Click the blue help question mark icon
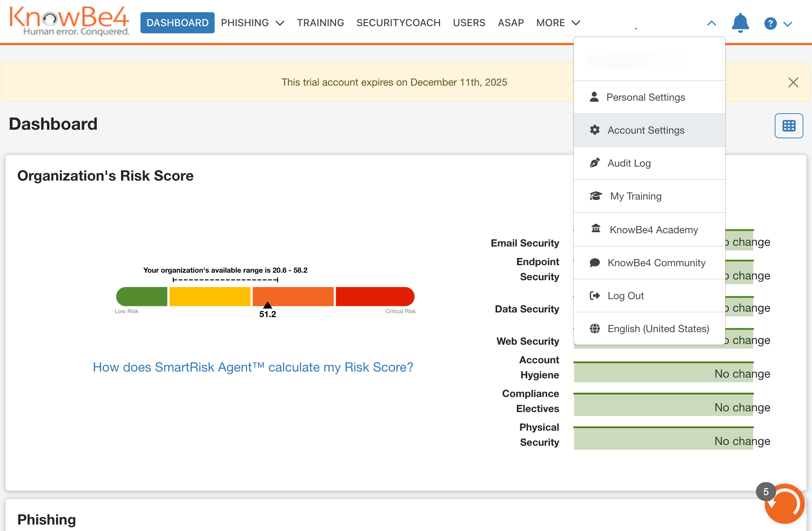This screenshot has height=531, width=812. coord(770,24)
